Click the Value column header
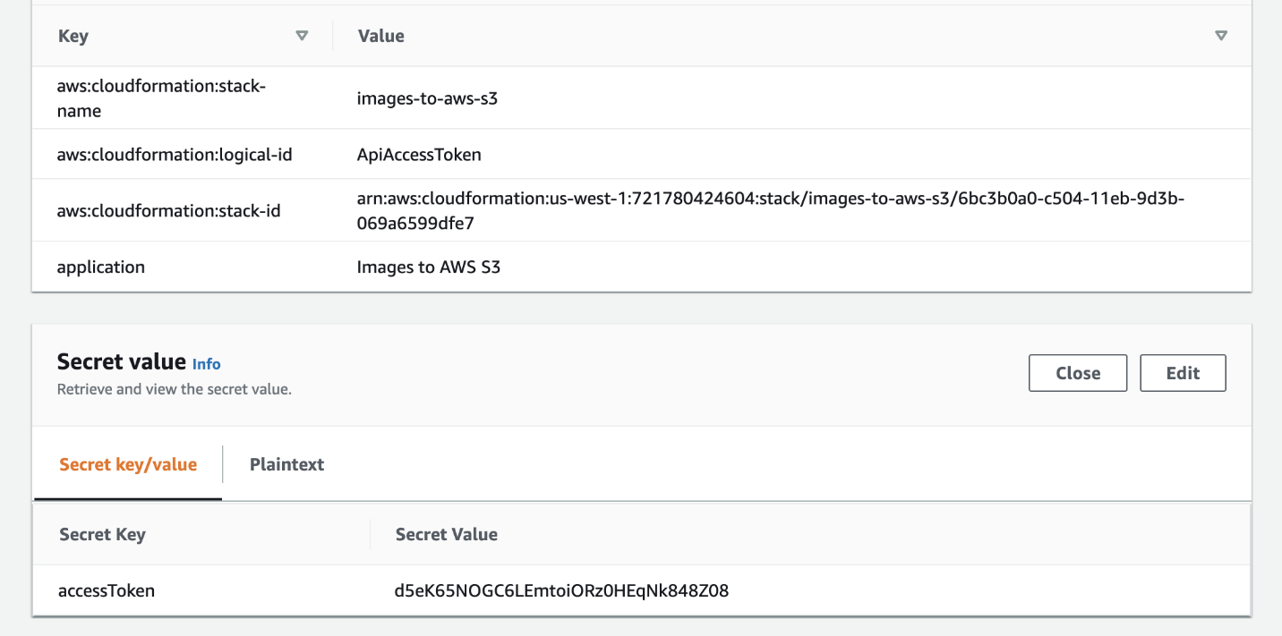Screen dimensions: 1282x636 point(381,36)
